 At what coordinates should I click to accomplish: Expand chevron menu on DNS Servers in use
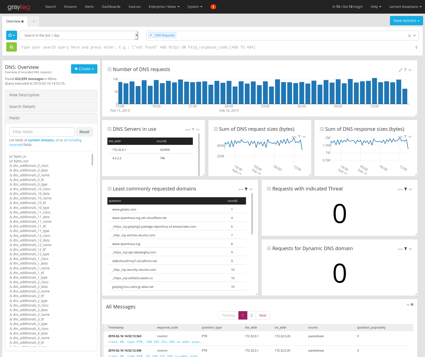[198, 130]
